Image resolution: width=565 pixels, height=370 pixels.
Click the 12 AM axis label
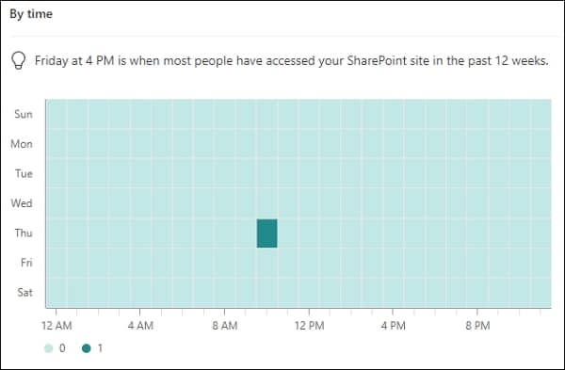tap(56, 326)
